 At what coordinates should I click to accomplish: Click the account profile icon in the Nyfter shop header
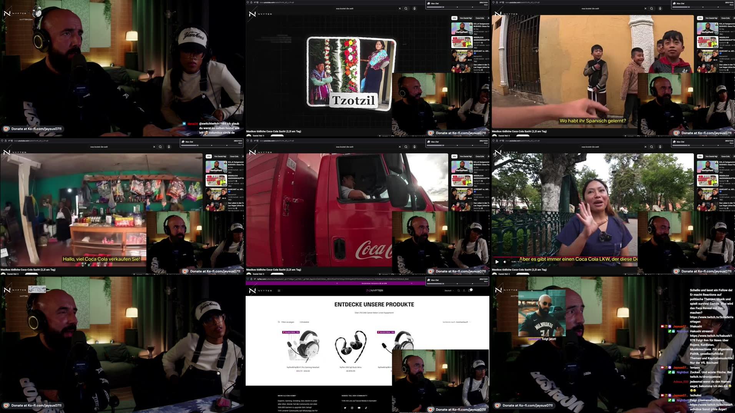(x=464, y=291)
